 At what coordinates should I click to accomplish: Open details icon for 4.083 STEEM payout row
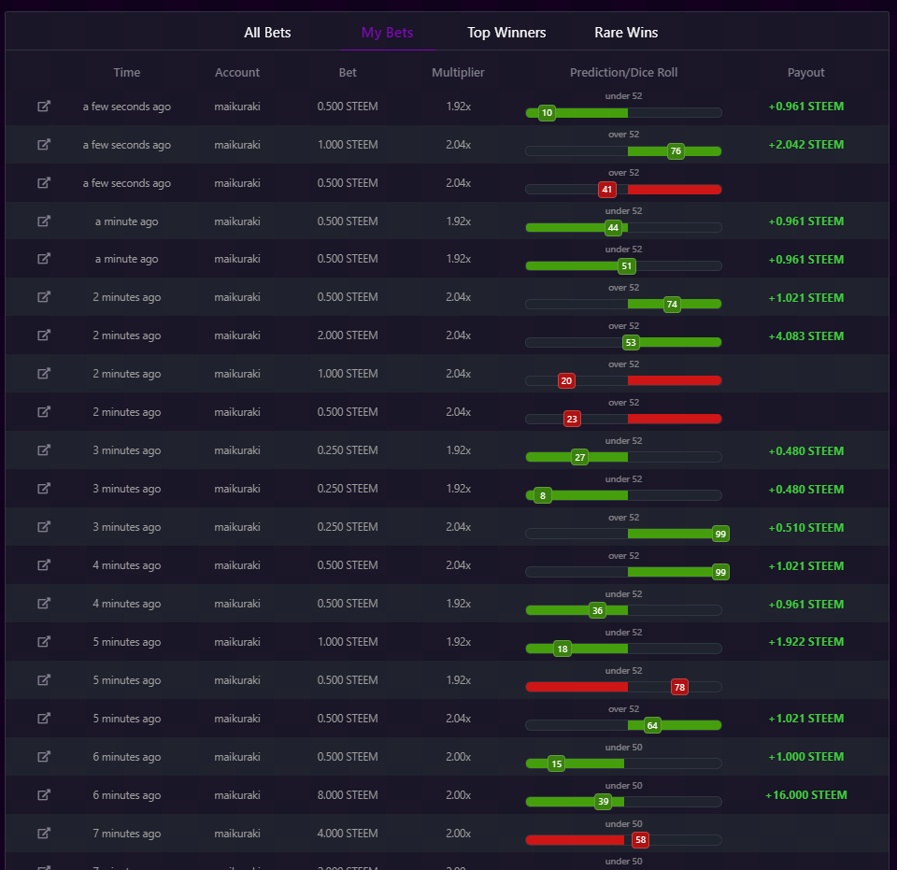tap(44, 335)
